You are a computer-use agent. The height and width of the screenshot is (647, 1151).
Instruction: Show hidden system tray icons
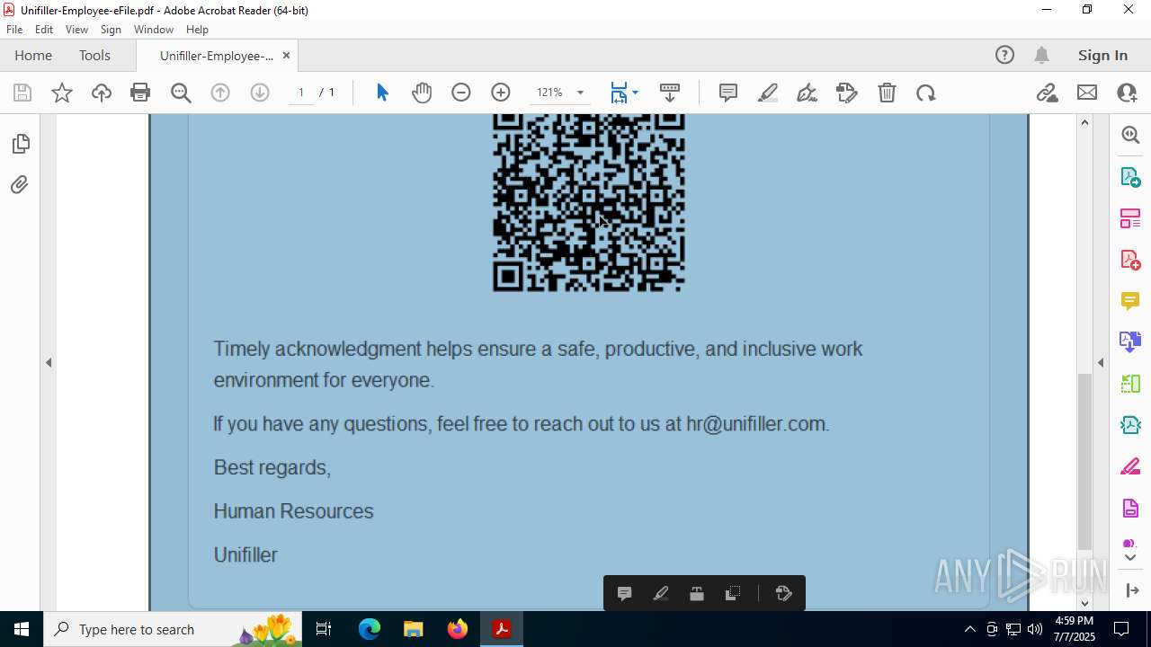[x=970, y=629]
